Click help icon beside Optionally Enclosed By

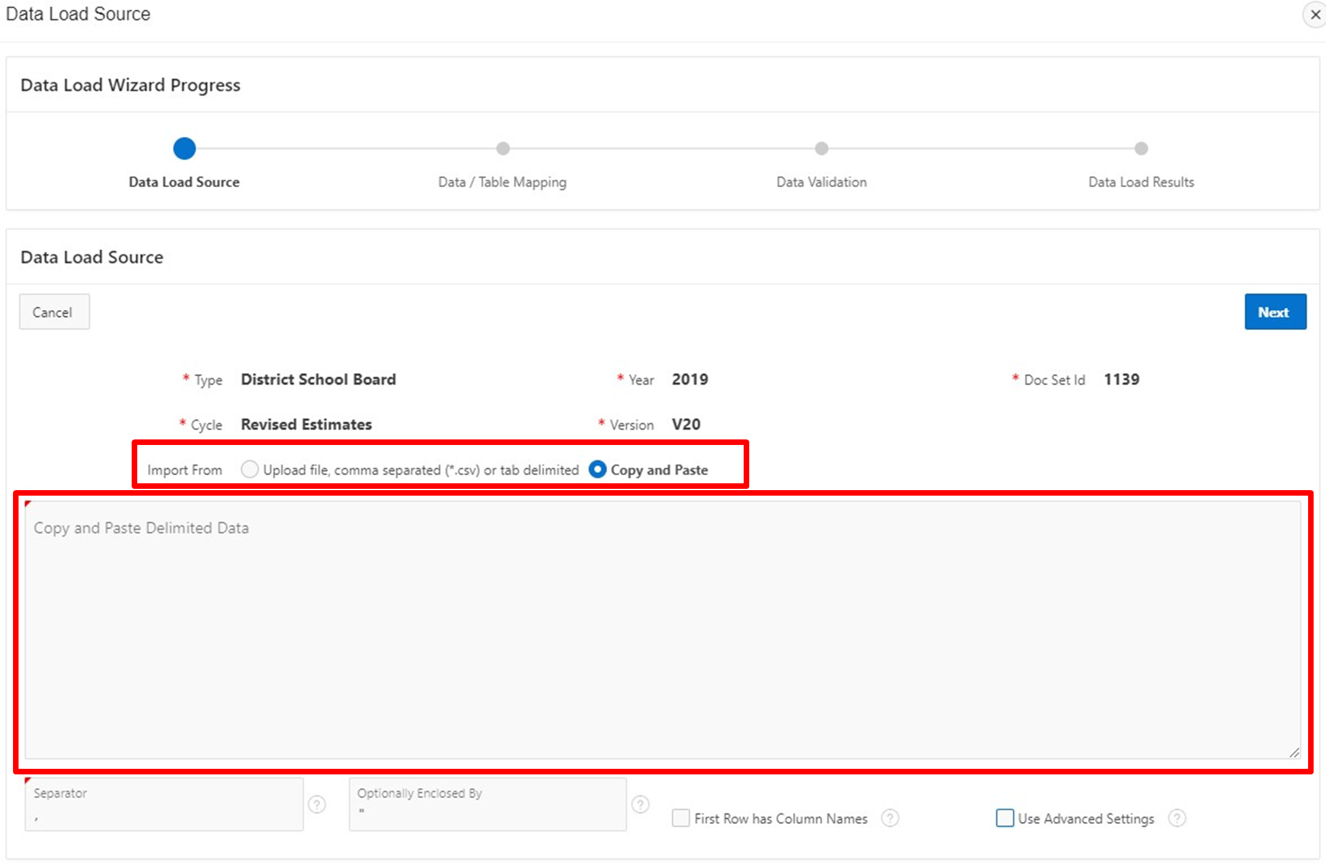click(x=640, y=804)
